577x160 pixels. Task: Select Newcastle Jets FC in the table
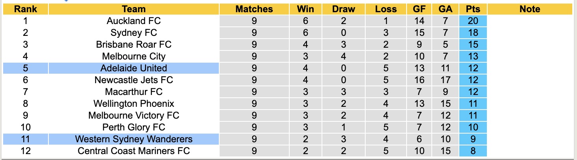(x=134, y=80)
